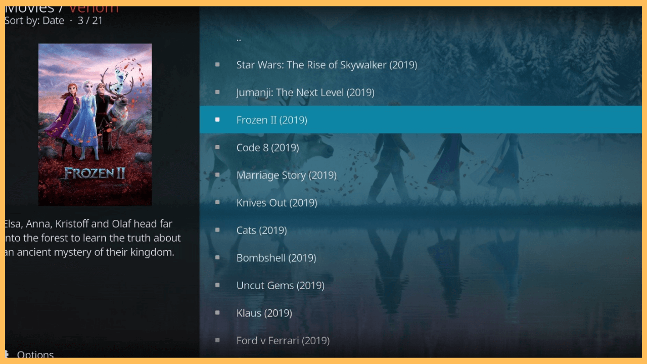
Task: Open Bombshell (2019) entry
Action: click(x=421, y=258)
